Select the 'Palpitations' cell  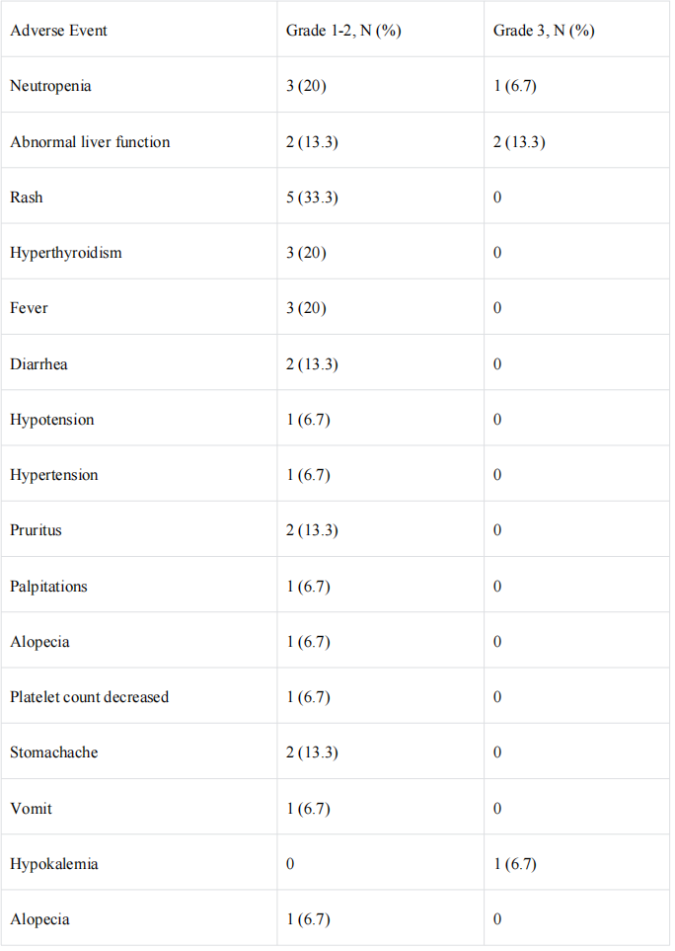click(48, 587)
